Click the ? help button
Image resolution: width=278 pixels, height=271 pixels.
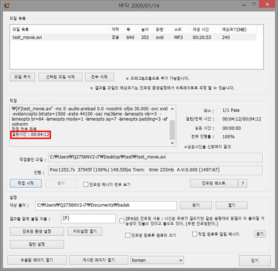click(x=242, y=183)
